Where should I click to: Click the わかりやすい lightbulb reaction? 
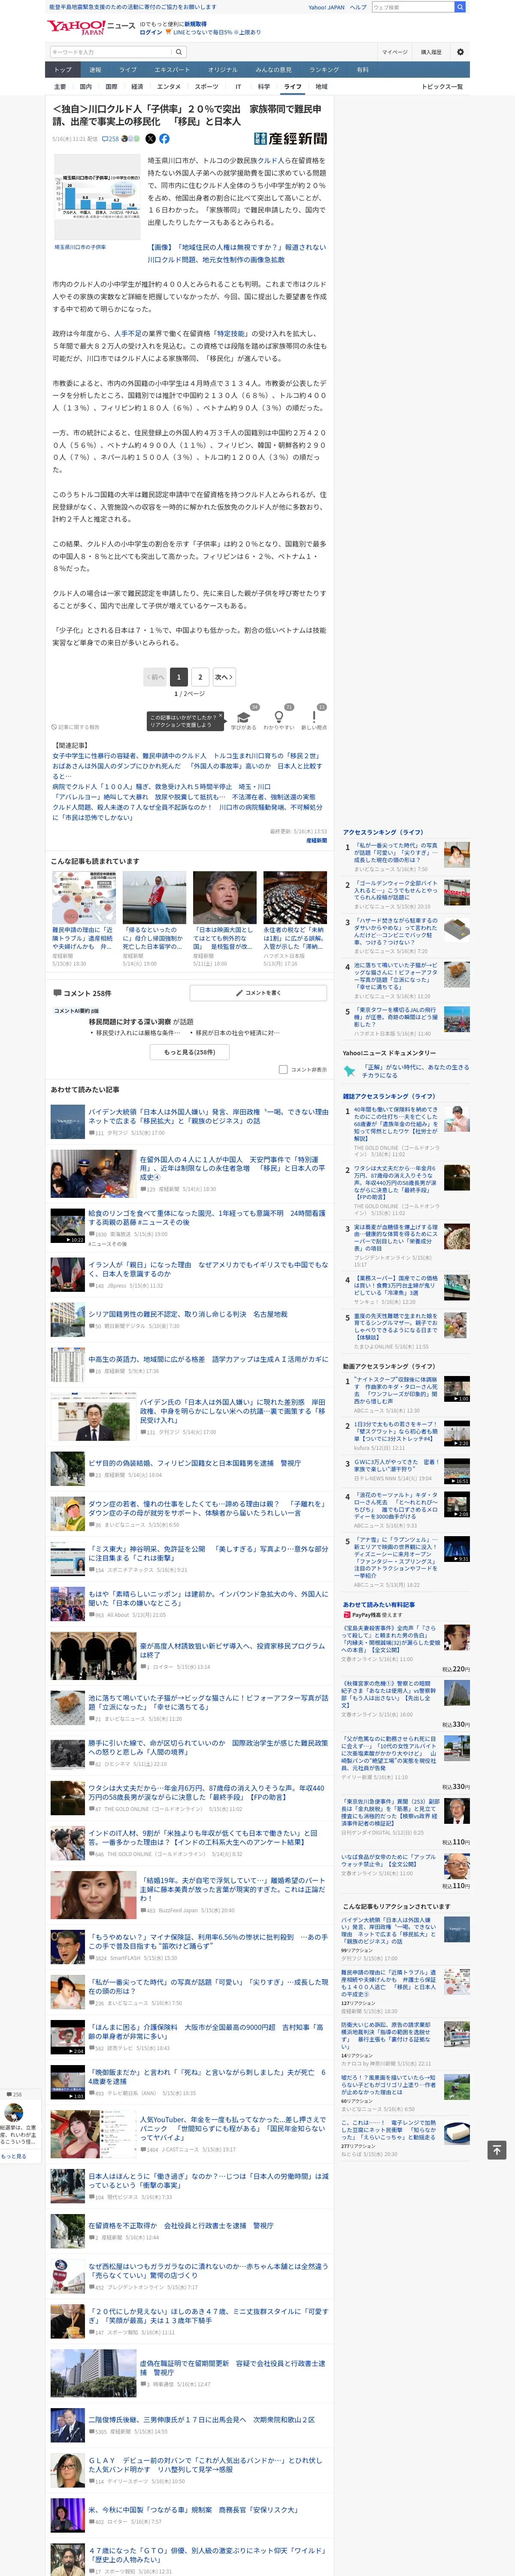(279, 720)
